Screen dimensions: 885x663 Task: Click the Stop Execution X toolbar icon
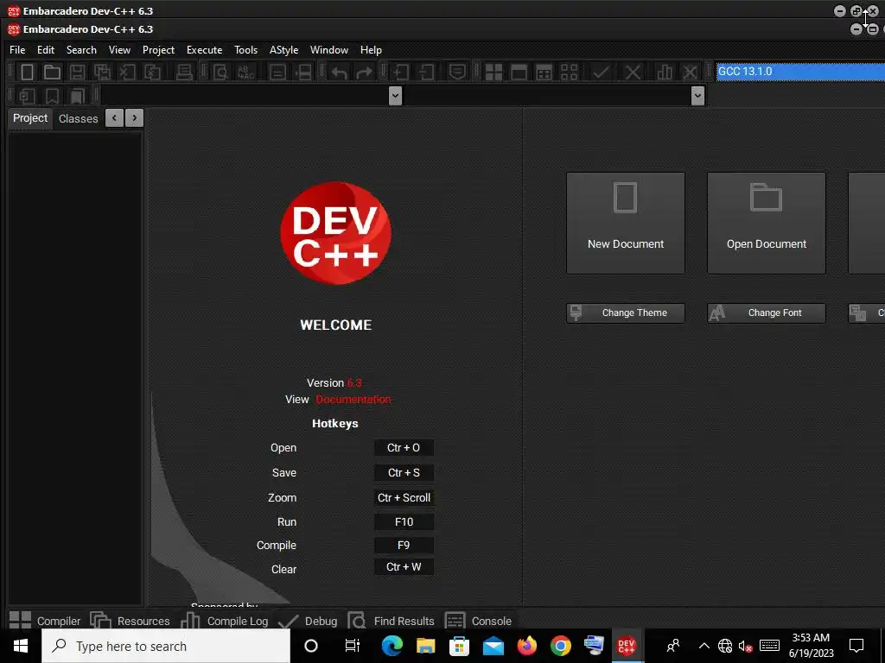pyautogui.click(x=633, y=73)
